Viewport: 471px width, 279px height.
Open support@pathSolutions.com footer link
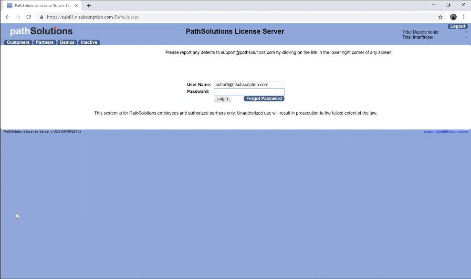(445, 131)
